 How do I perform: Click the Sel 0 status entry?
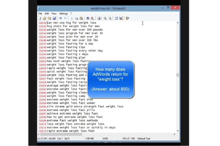tap(67, 139)
